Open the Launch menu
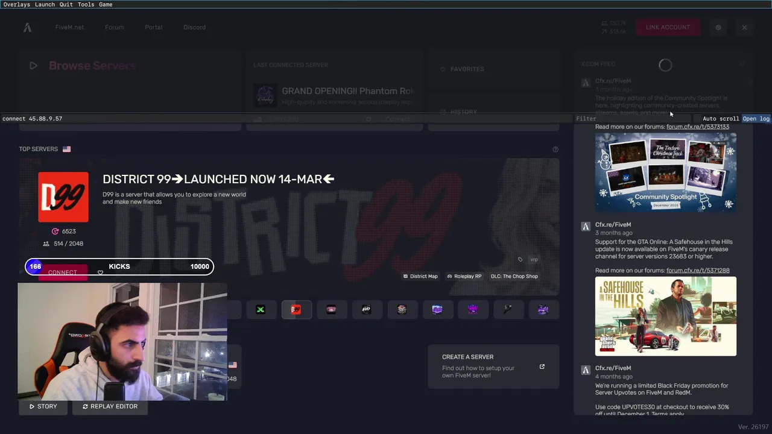The height and width of the screenshot is (434, 772). click(x=45, y=4)
